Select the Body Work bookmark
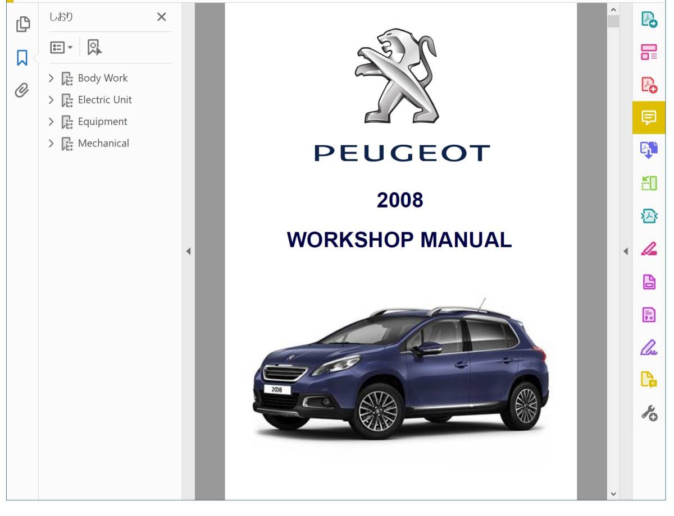674x516 pixels. tap(103, 78)
